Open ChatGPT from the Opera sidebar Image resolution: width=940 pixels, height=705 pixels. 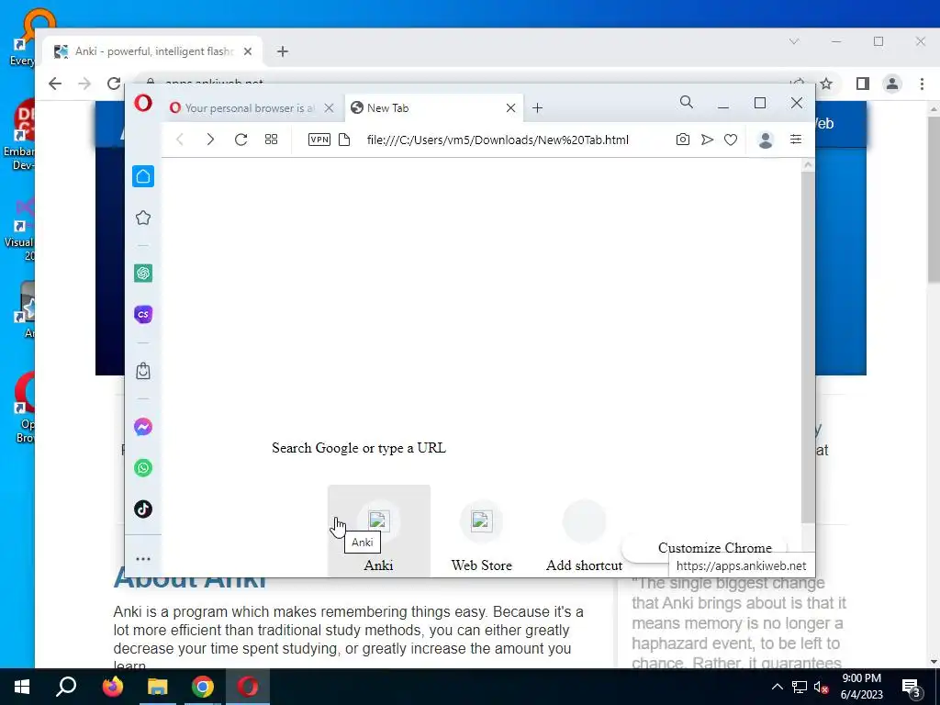[142, 274]
